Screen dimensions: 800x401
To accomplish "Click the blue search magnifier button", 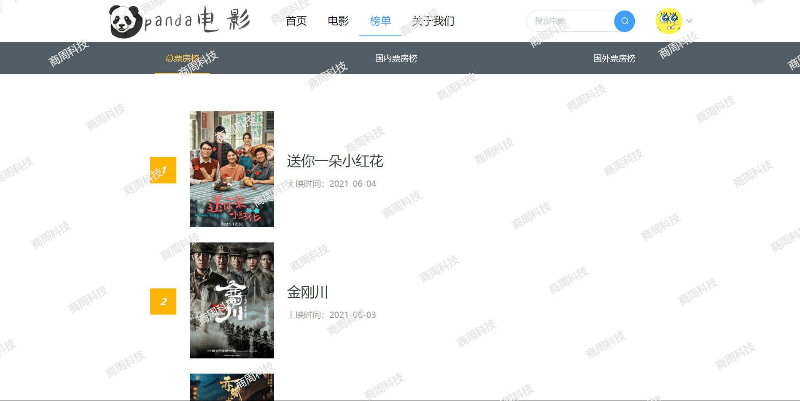I will tap(625, 21).
